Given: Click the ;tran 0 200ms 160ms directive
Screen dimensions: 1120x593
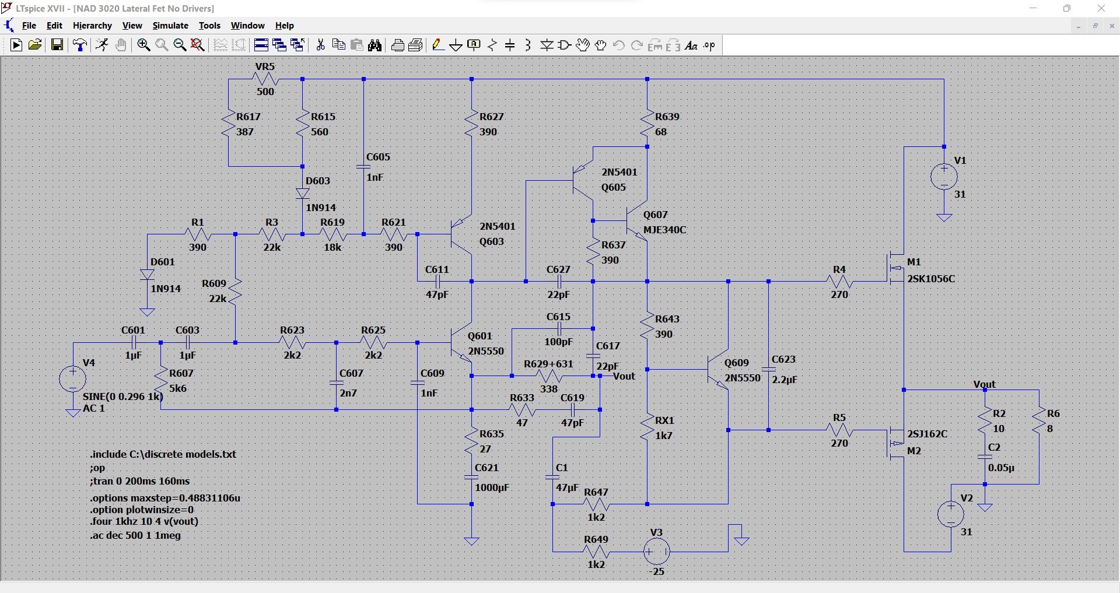Looking at the screenshot, I should pos(140,481).
